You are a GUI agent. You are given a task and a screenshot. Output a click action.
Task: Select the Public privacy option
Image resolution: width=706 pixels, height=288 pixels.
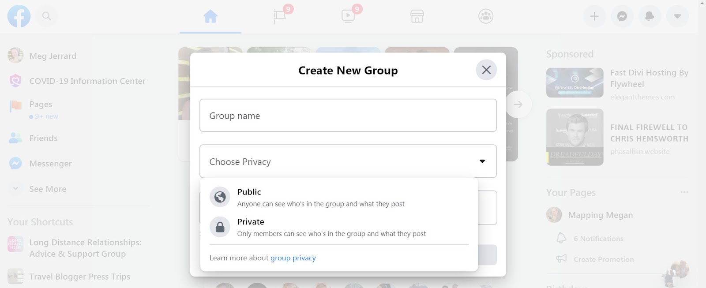tap(339, 197)
